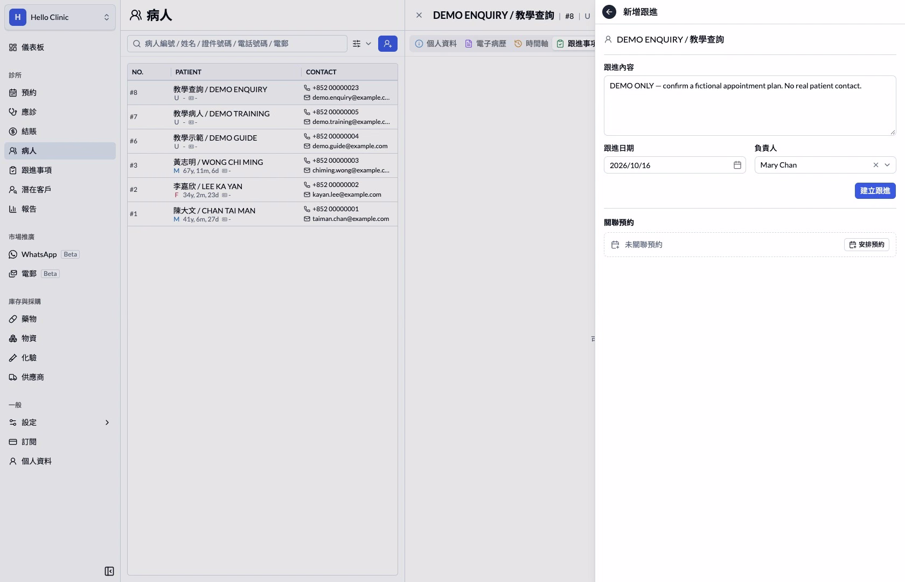The height and width of the screenshot is (582, 905).
Task: Select patient 教學示範 / DEMO GUIDE
Action: click(x=262, y=141)
